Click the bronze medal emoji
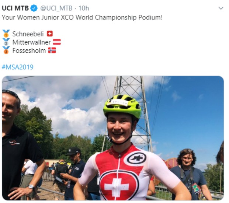The image size is (229, 203). tap(6, 50)
